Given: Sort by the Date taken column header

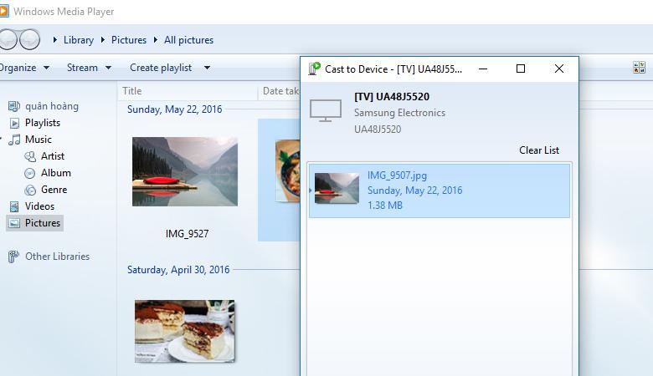Looking at the screenshot, I should pyautogui.click(x=280, y=91).
